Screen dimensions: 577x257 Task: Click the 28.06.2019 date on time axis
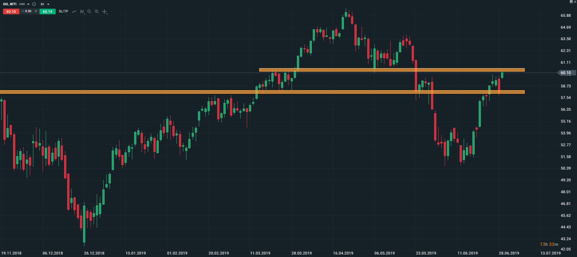[x=509, y=253]
